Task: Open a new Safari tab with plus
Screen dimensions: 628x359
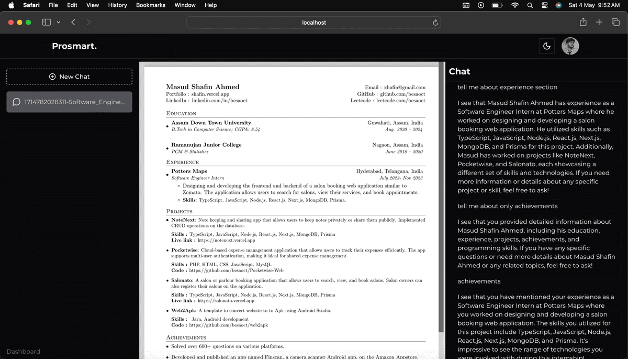Action: (x=599, y=22)
